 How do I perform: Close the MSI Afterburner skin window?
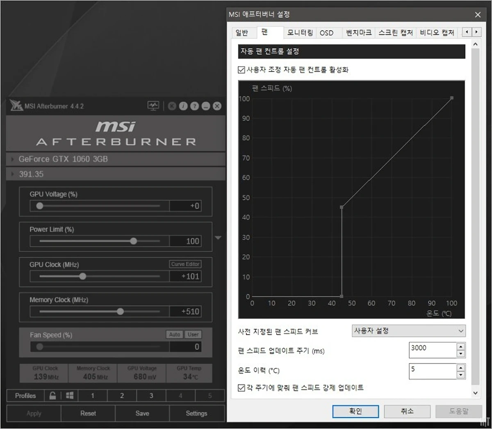tap(217, 106)
